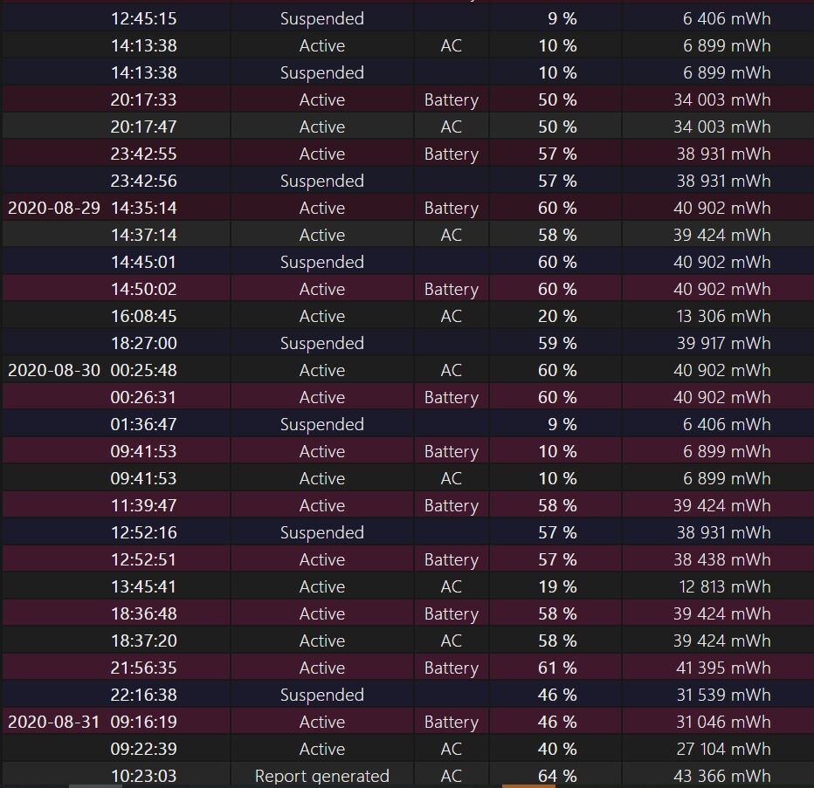Click the 16:08:45 timestamp
The width and height of the screenshot is (814, 788).
144,316
